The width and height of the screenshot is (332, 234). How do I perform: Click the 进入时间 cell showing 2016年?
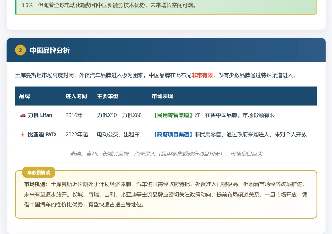click(x=74, y=115)
